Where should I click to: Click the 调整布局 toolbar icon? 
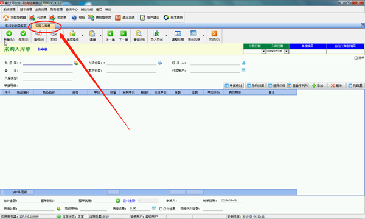(x=178, y=34)
